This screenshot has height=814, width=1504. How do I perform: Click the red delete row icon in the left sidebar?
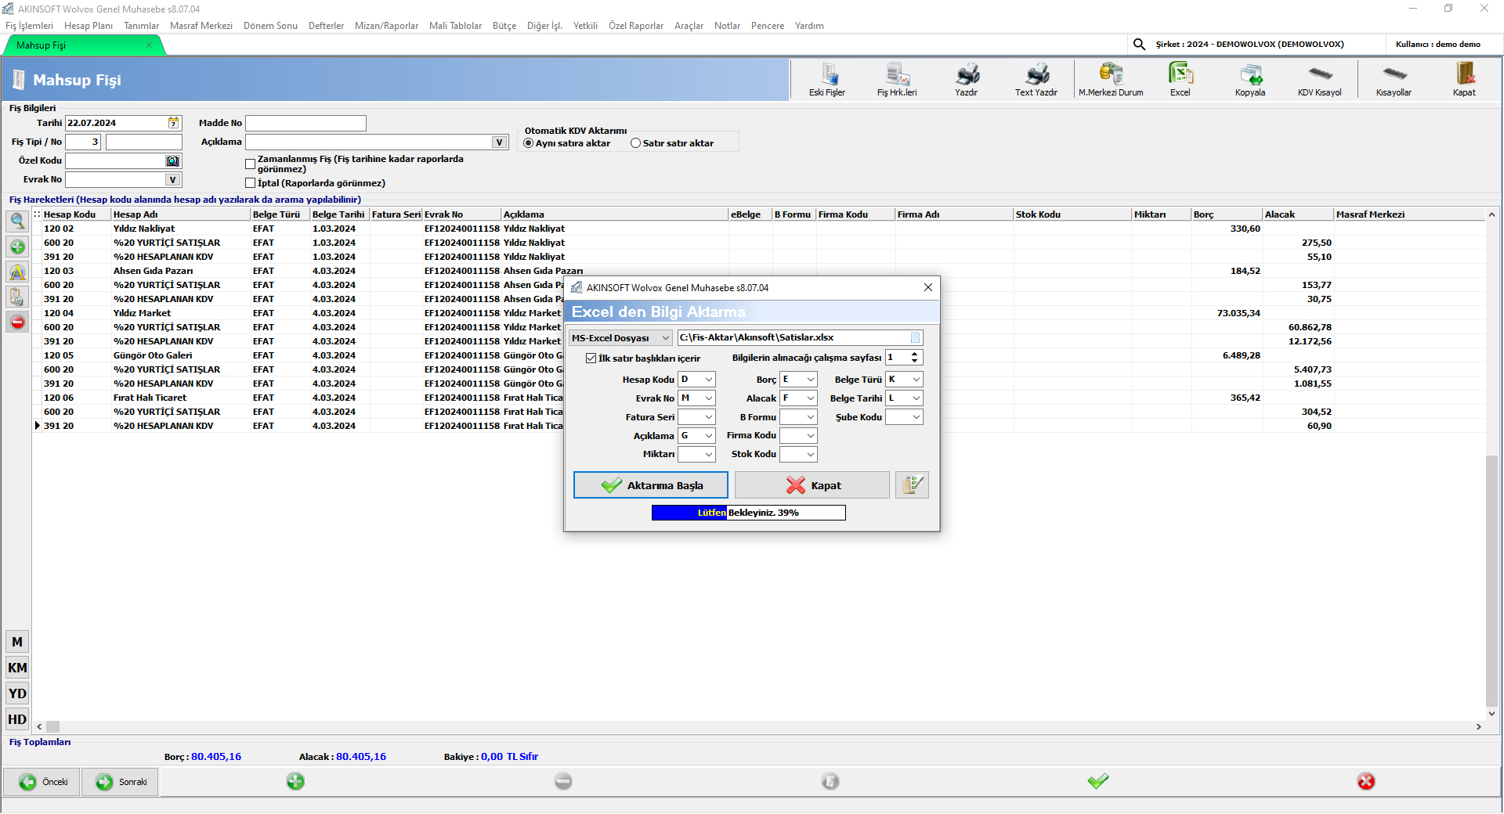[x=17, y=322]
